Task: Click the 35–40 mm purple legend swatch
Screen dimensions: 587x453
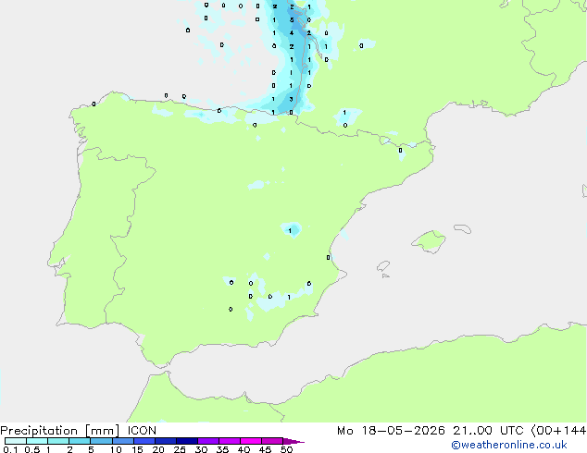Action: tap(230, 441)
